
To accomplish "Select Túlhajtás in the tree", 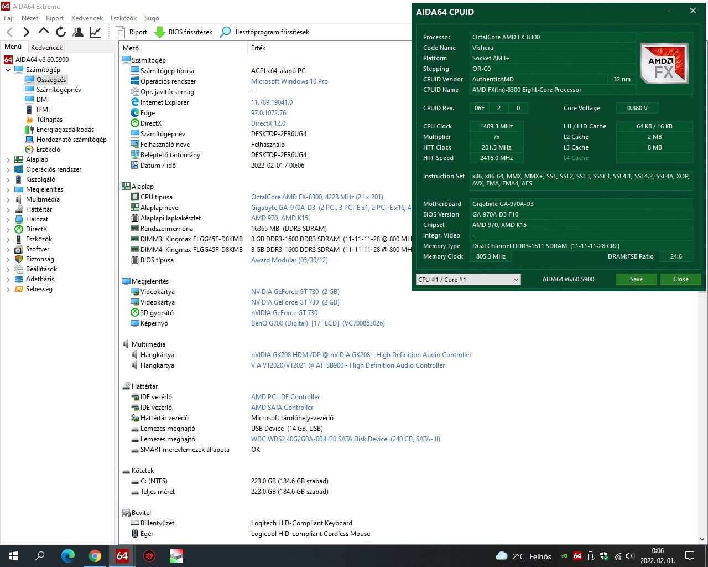I will (x=49, y=120).
